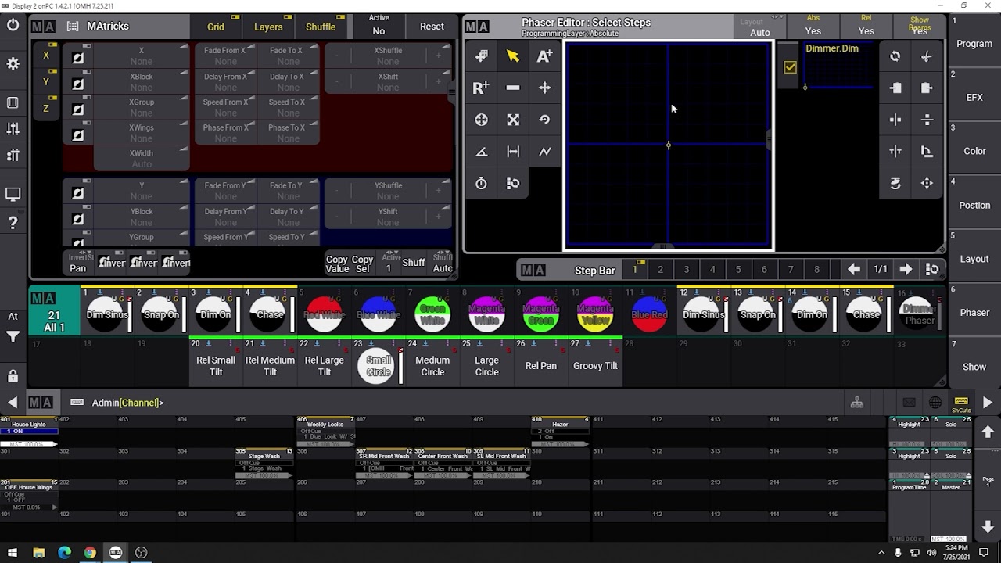Image resolution: width=1001 pixels, height=563 pixels.
Task: Click the lock icon in left sidebar
Action: (13, 376)
